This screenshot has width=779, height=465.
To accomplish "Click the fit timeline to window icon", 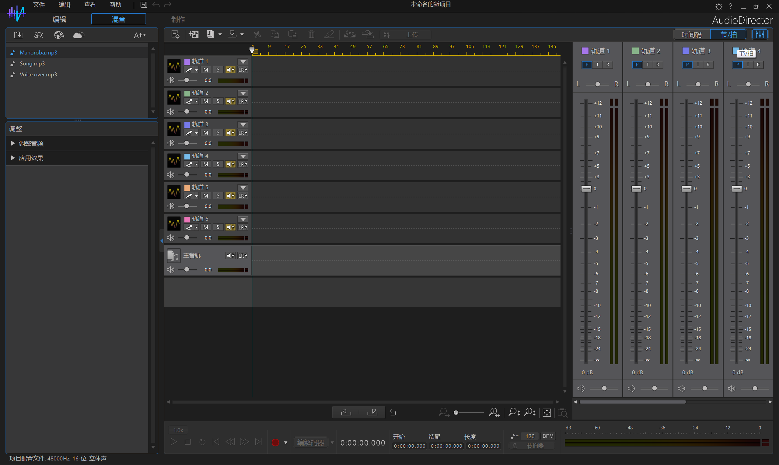I will click(x=547, y=413).
